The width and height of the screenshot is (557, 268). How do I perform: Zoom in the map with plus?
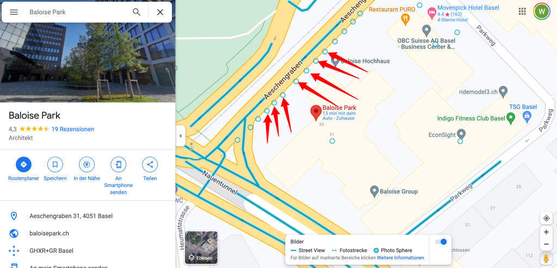(x=546, y=232)
